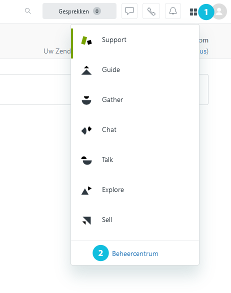Toggle the products grid icon

(193, 12)
